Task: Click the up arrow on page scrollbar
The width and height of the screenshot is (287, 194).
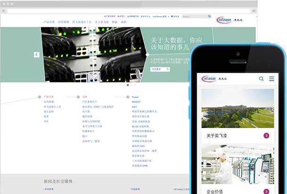Action: [256, 17]
